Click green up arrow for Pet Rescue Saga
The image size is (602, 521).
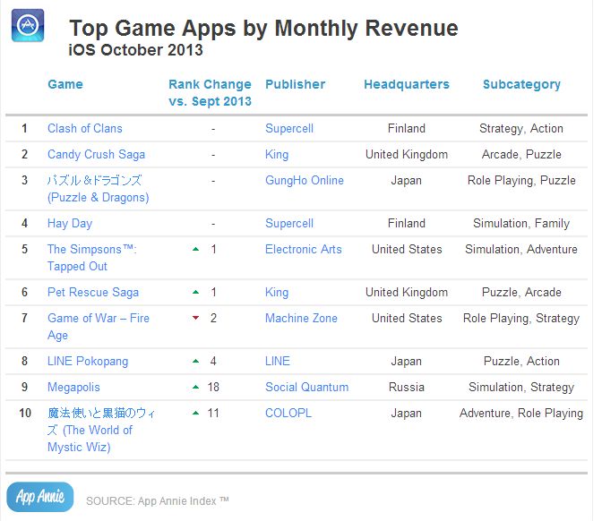pyautogui.click(x=196, y=292)
